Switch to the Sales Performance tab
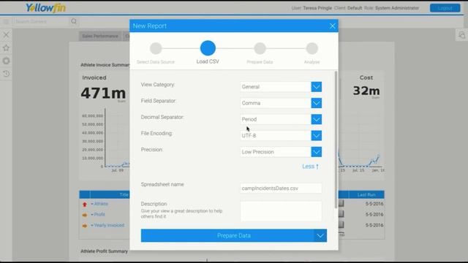This screenshot has height=263, width=468. pyautogui.click(x=100, y=36)
